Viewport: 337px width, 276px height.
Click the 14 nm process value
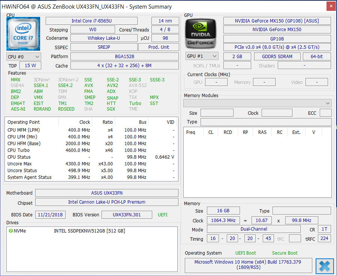[x=165, y=21]
